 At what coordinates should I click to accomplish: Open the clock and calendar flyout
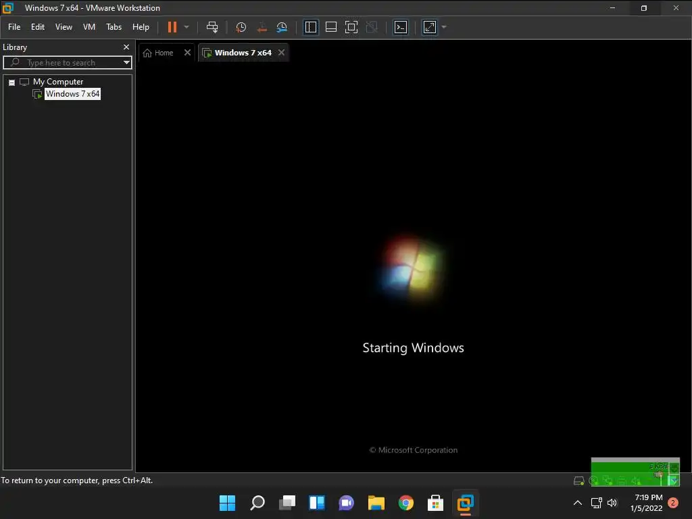(647, 503)
